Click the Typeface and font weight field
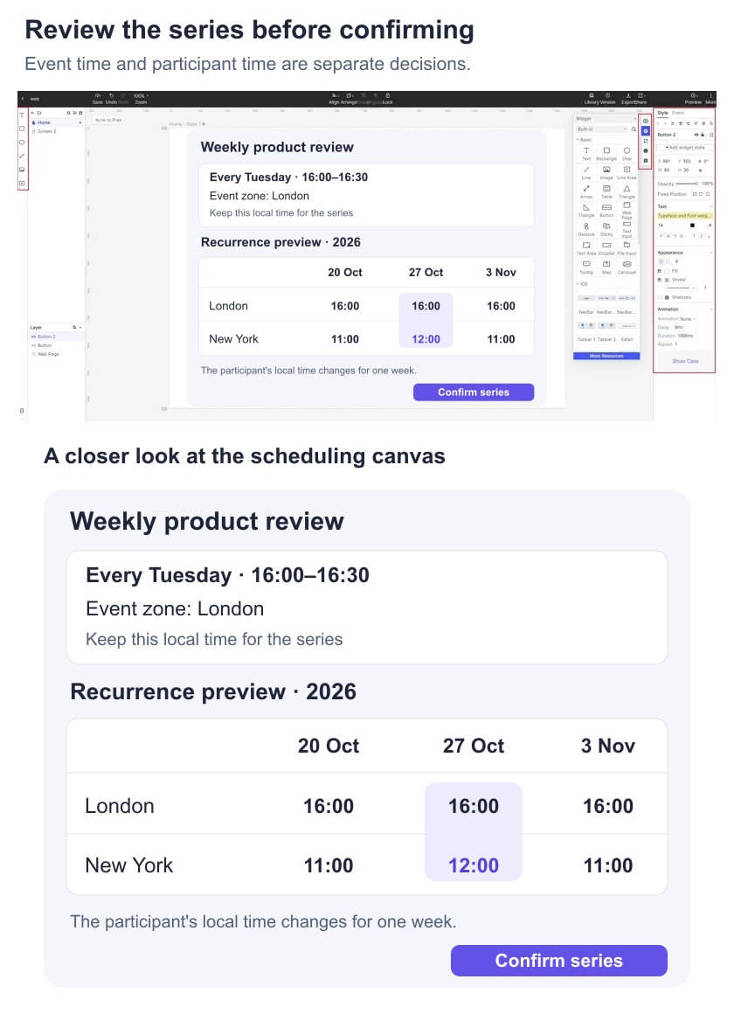Screen dimensions: 734x1014 click(x=685, y=216)
